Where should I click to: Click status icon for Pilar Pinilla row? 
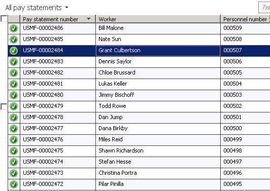(x=14, y=184)
